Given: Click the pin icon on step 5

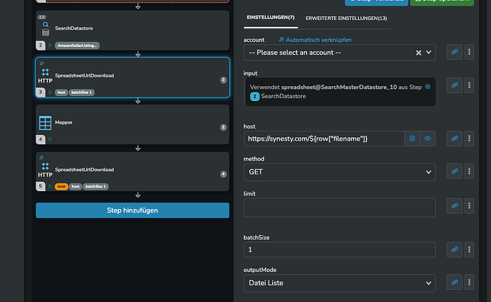Looking at the screenshot, I should click(x=41, y=158).
